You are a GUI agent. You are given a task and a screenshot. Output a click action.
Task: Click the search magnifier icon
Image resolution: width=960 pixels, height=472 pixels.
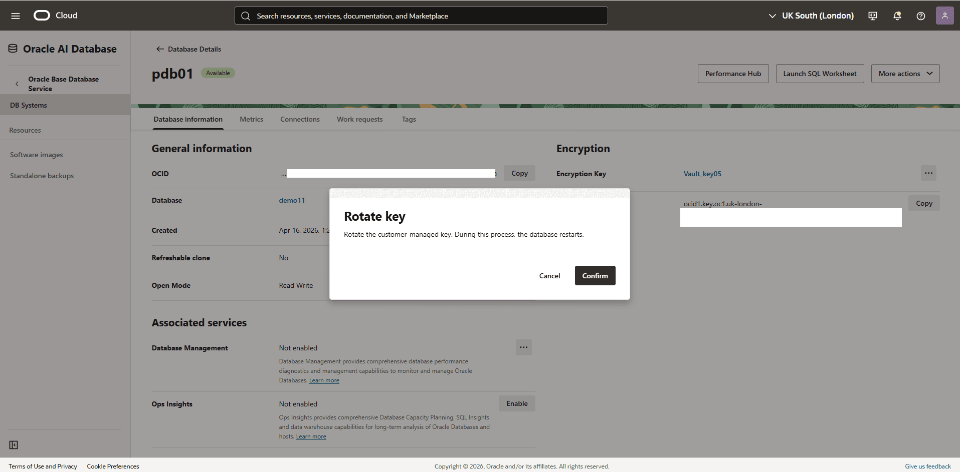click(x=246, y=16)
